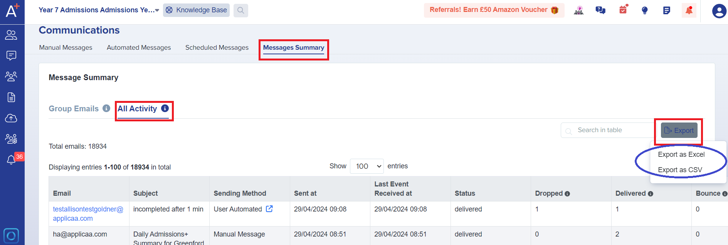This screenshot has height=245, width=728.
Task: Choose Export as Excel
Action: tap(681, 154)
